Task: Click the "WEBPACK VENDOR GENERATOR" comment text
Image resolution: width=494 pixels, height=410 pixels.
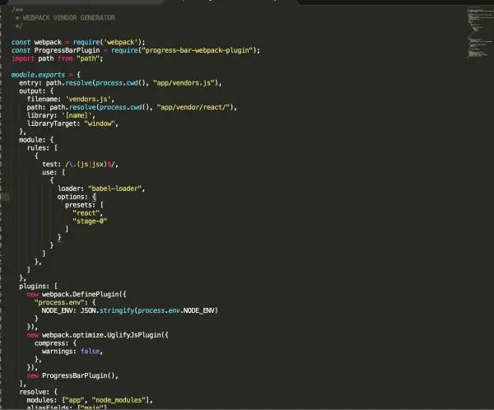Action: [x=68, y=17]
